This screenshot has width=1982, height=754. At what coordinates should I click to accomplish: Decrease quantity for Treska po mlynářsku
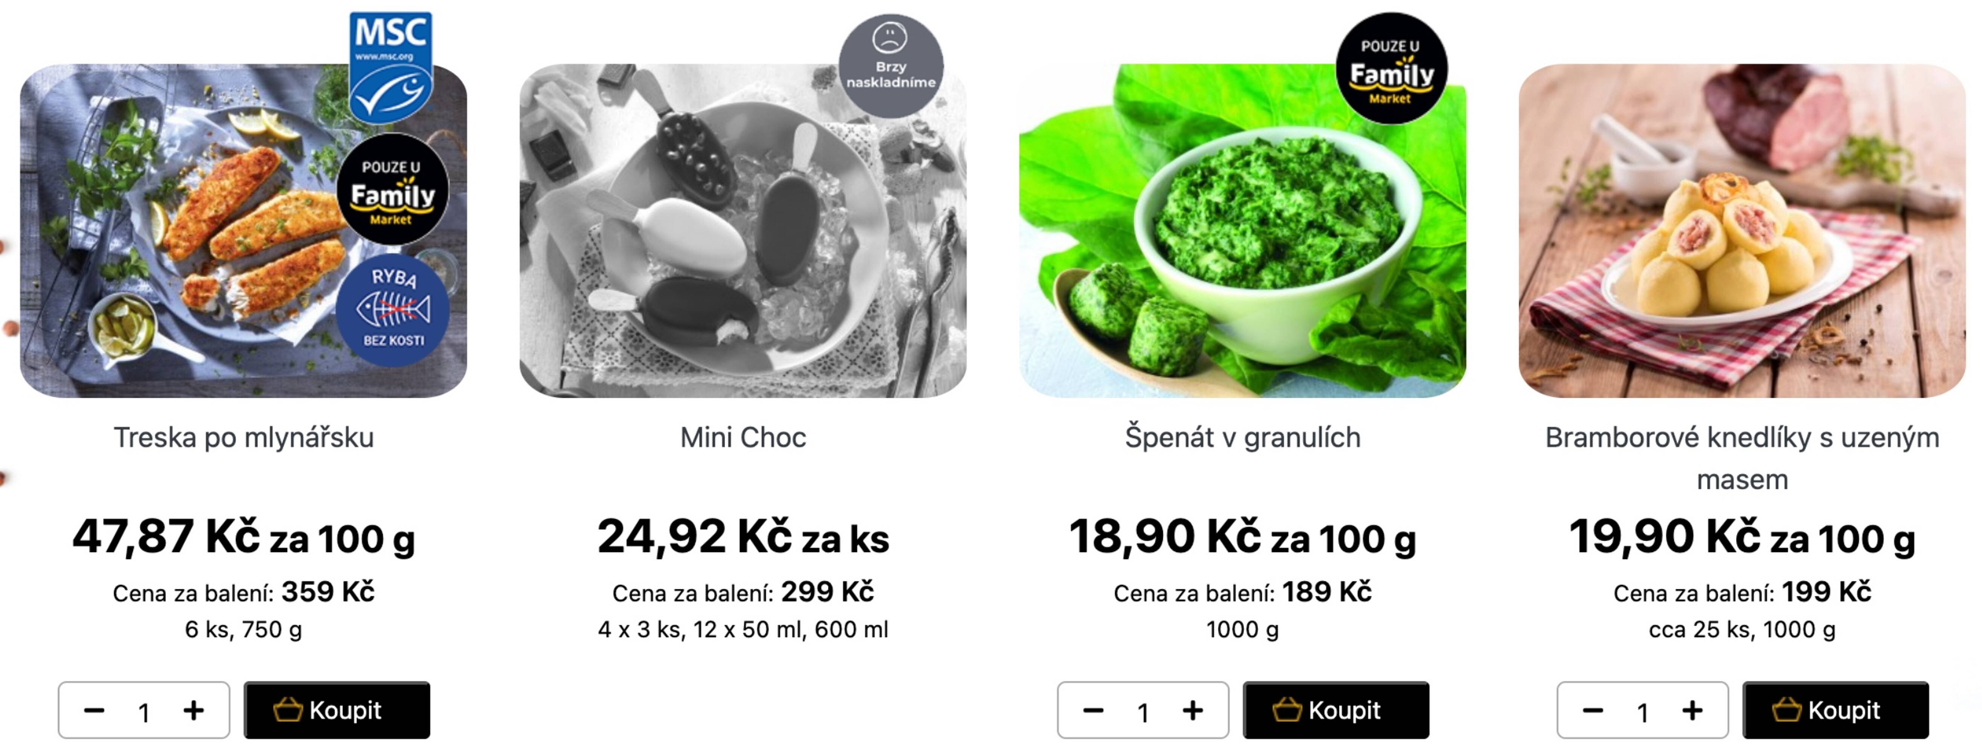94,710
